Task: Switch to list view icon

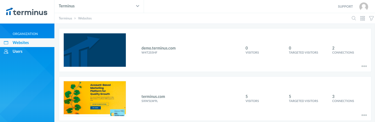Action: tap(363, 18)
